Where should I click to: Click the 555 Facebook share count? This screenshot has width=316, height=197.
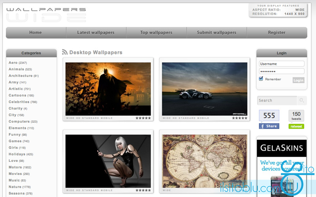pos(269,116)
